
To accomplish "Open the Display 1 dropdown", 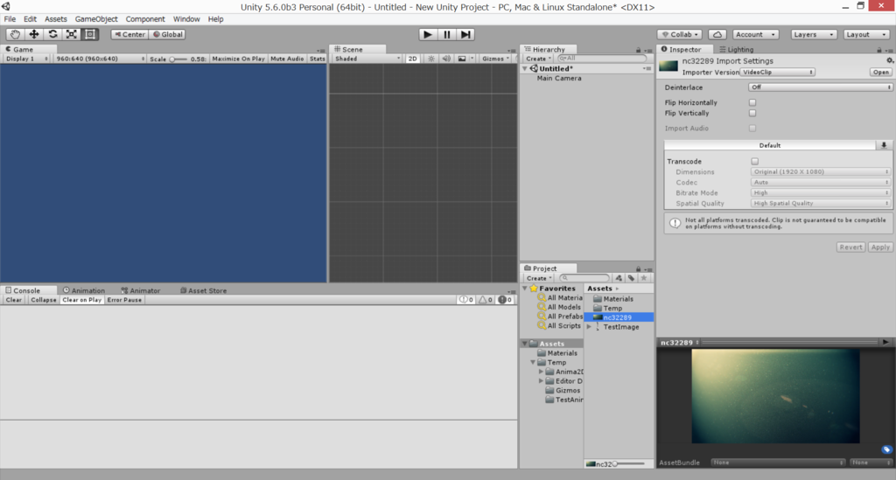I will click(27, 59).
